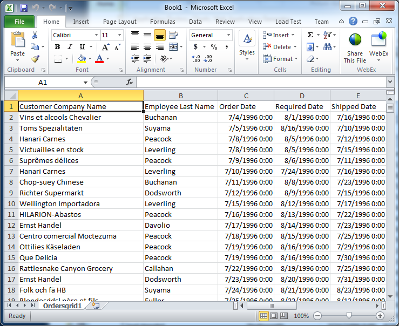Click the Insert Function fx icon
Viewport: 399px width, 326px height.
click(x=130, y=82)
